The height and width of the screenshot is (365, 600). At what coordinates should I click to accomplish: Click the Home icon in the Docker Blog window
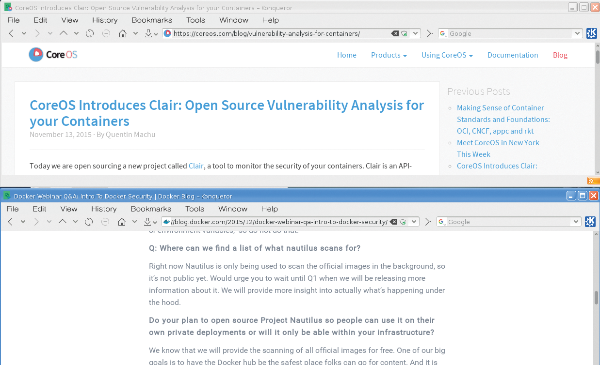pyautogui.click(x=122, y=222)
